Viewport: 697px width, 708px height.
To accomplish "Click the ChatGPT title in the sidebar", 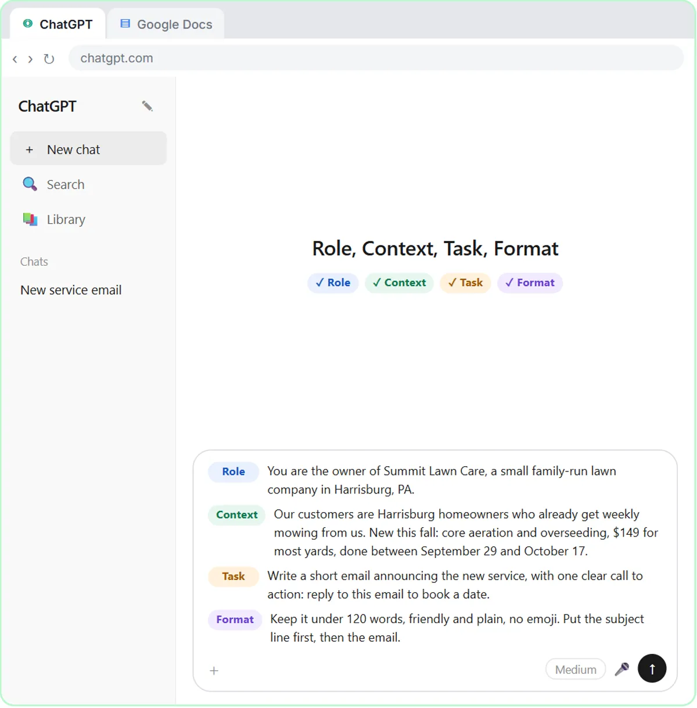I will click(x=47, y=106).
